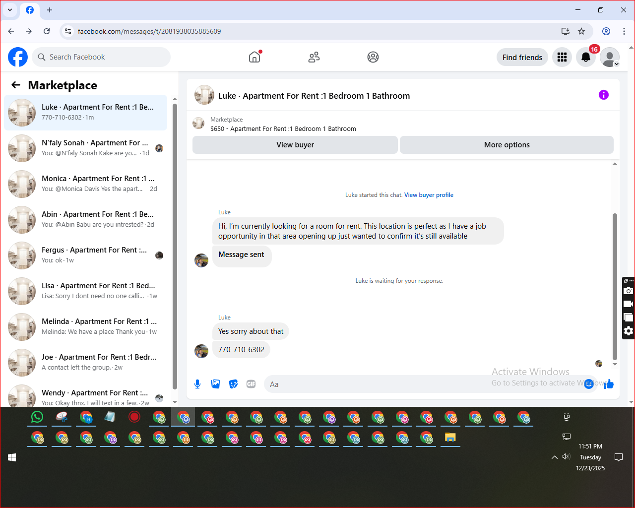The width and height of the screenshot is (635, 508).
Task: Click the $650 listing title text
Action: point(283,128)
